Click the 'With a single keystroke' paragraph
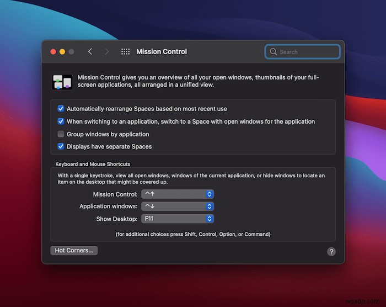The height and width of the screenshot is (307, 386). coord(191,178)
